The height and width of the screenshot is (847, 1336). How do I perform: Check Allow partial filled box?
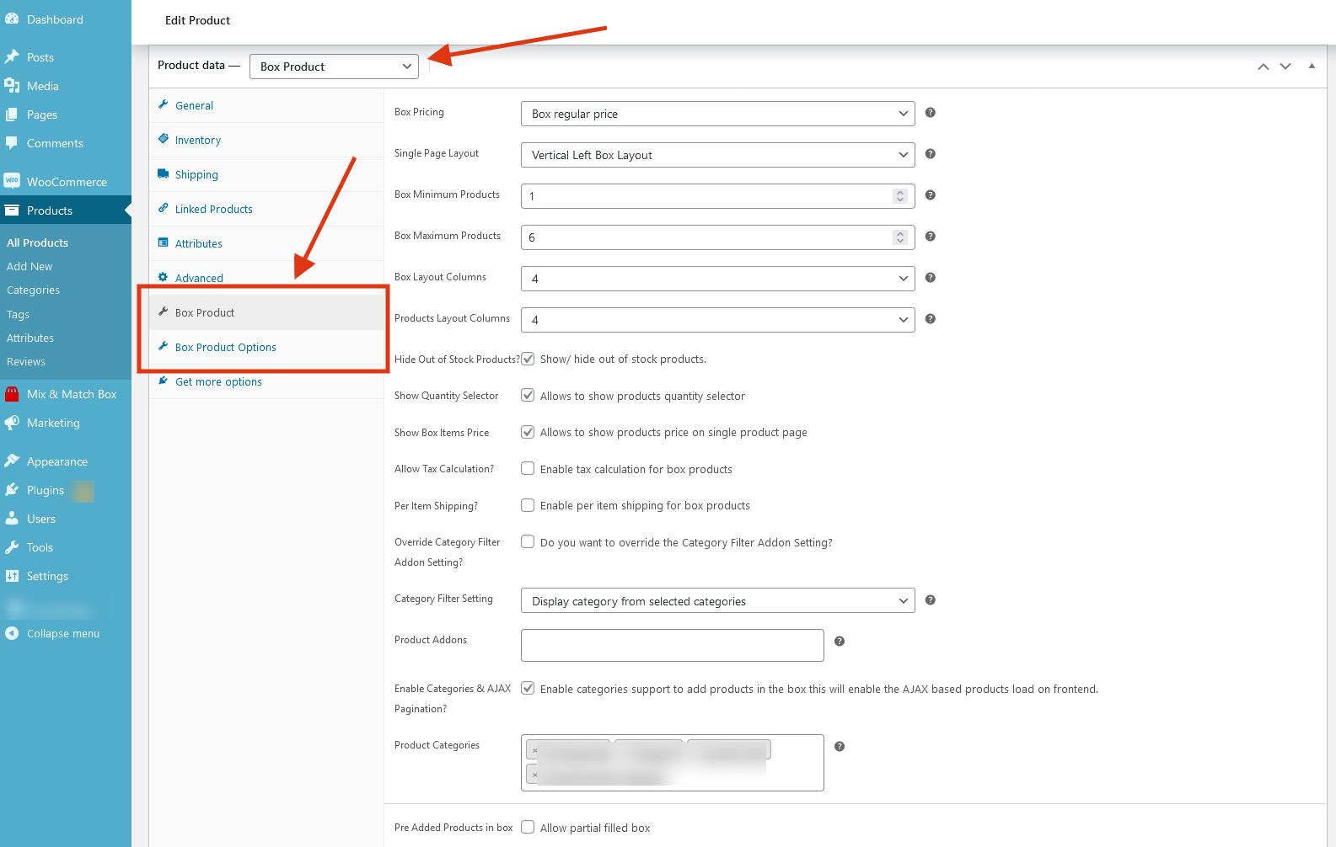[x=528, y=827]
